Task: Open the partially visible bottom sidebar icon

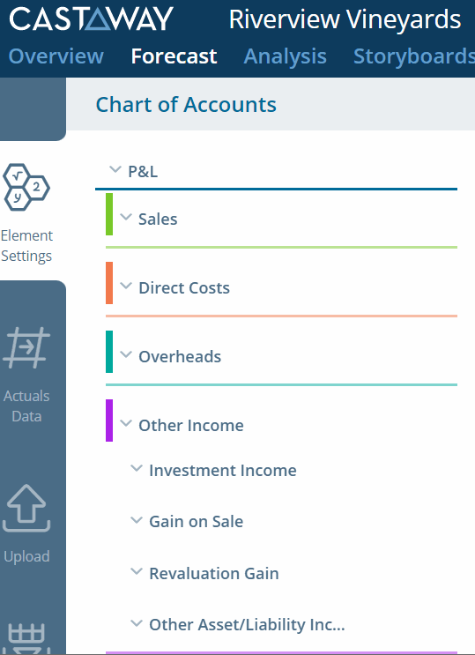Action: point(26,639)
